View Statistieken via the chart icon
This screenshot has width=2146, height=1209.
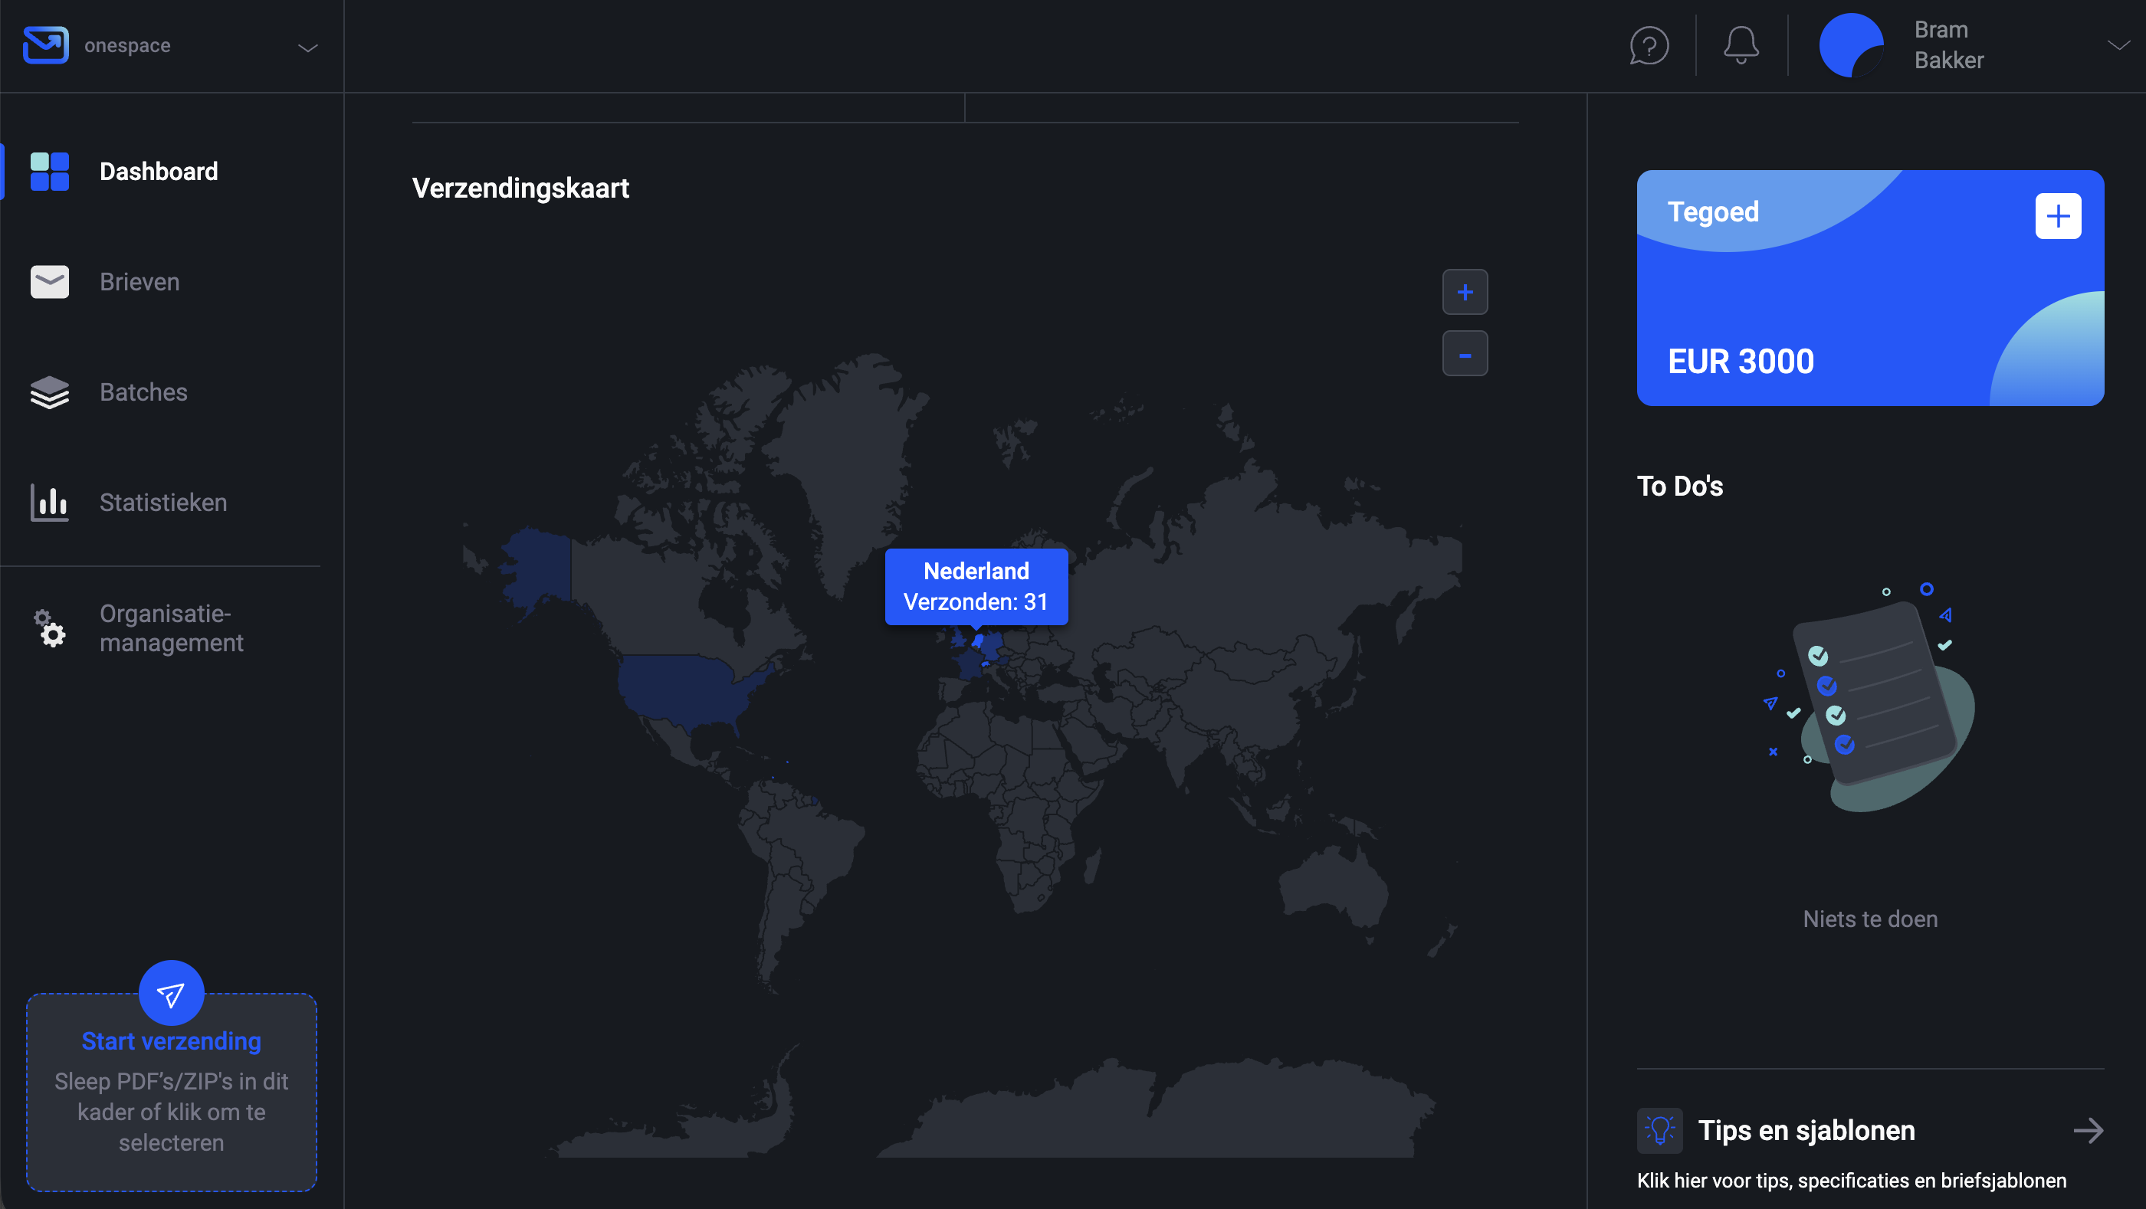(49, 502)
